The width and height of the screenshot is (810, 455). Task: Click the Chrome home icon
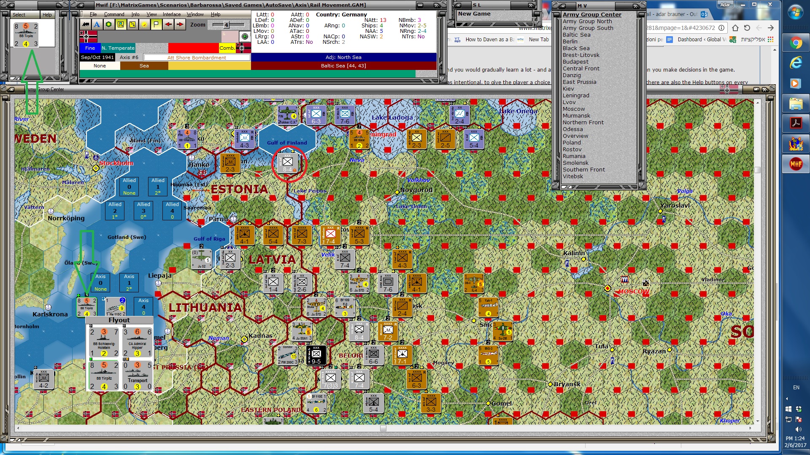735,28
